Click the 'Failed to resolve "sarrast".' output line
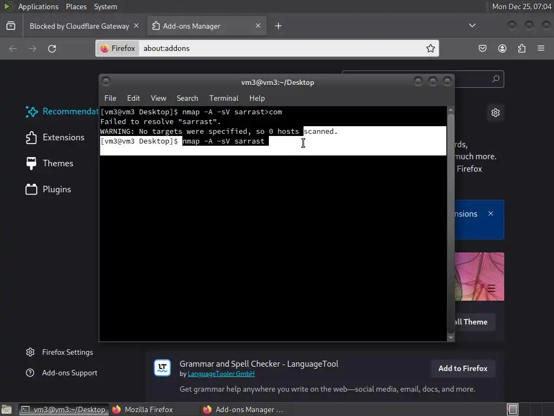Image resolution: width=554 pixels, height=416 pixels. point(160,122)
